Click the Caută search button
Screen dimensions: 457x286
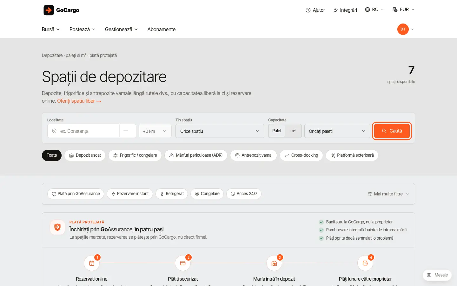point(392,131)
